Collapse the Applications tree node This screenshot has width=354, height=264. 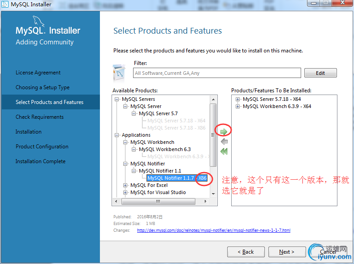[117, 135]
